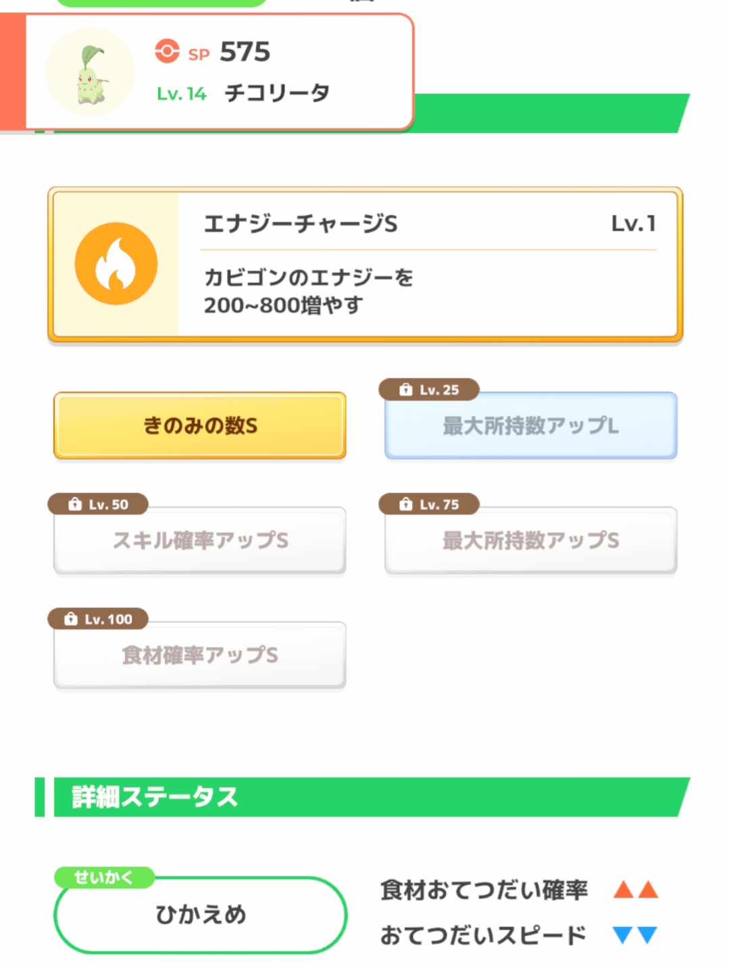The image size is (729, 971).
Task: Tap the Chikorita portrait thumbnail
Action: (90, 72)
